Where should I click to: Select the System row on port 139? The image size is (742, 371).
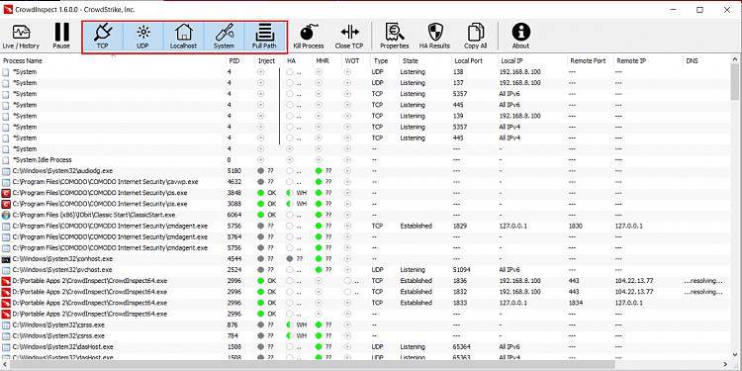click(365, 116)
